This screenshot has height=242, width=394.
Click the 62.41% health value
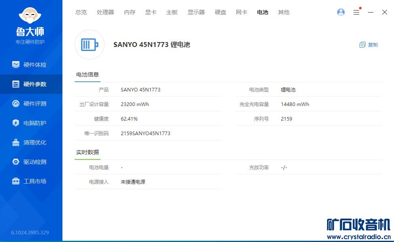(x=129, y=119)
